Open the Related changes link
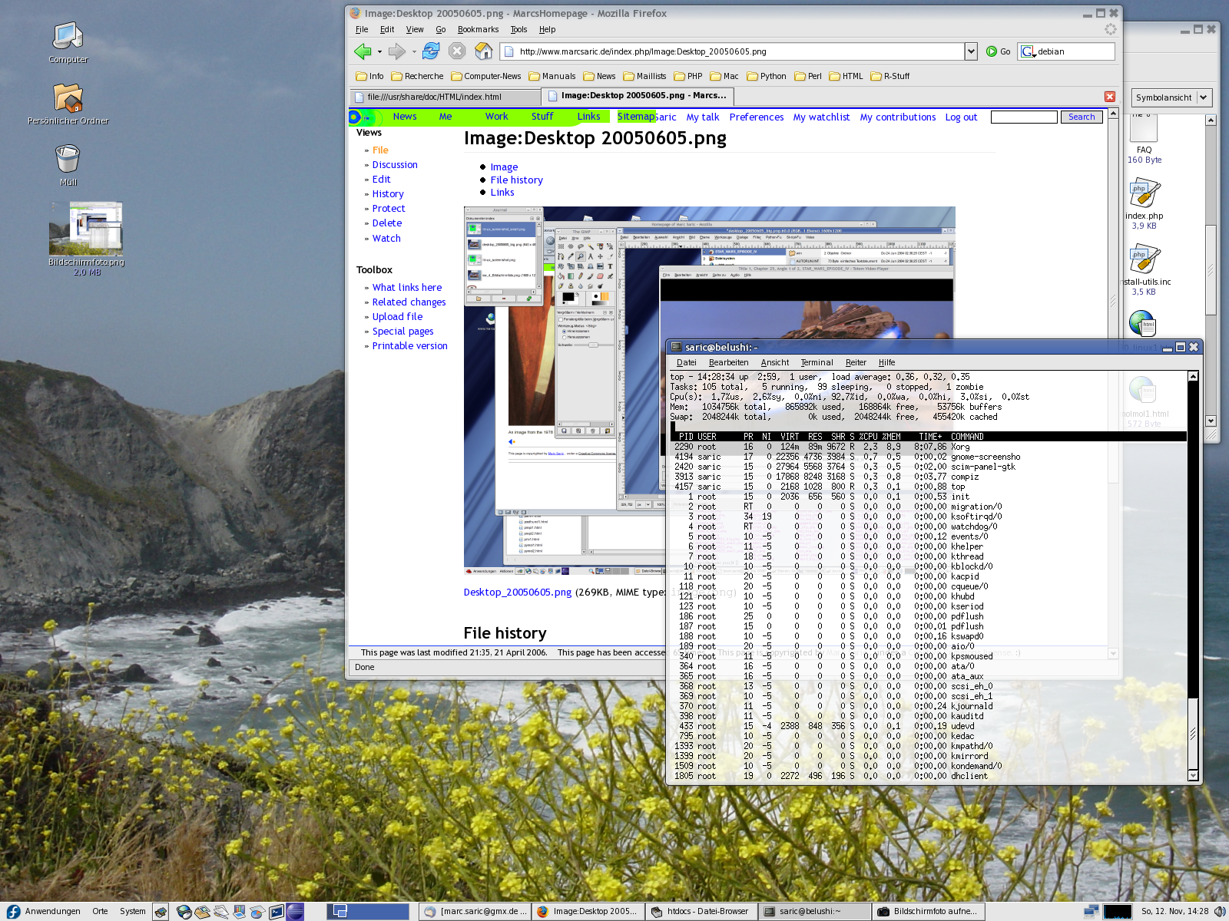Screen dimensions: 1229x921 [x=409, y=302]
